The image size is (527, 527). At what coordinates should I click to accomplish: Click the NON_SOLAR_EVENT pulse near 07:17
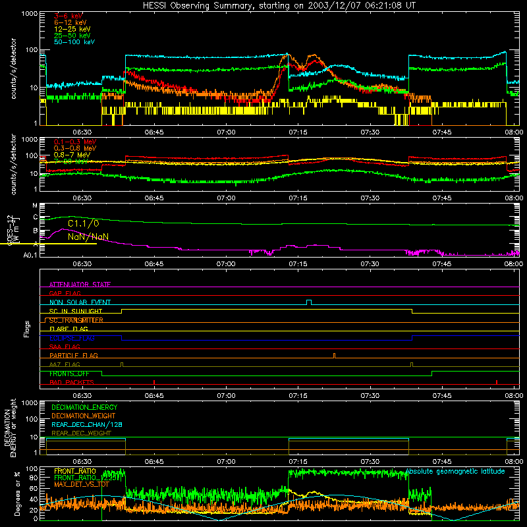click(x=309, y=302)
